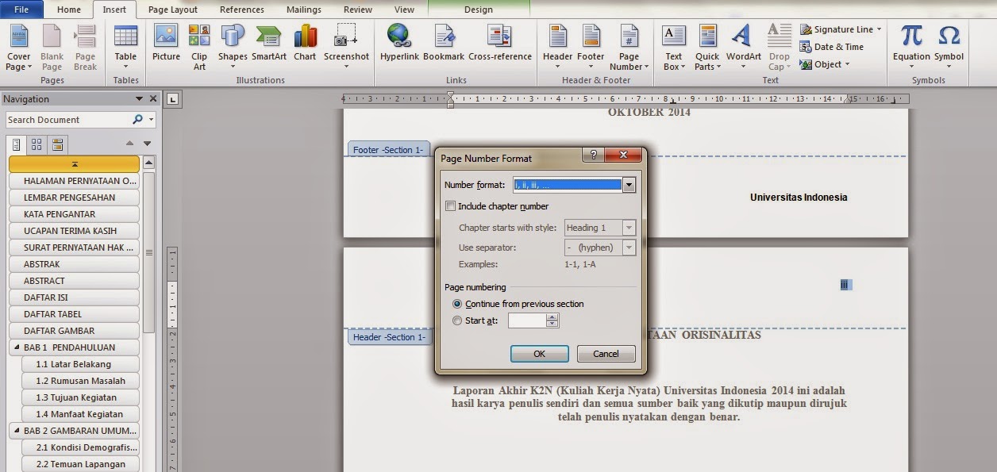Cancel the Page Number Format dialog
The width and height of the screenshot is (997, 472).
[x=606, y=354]
